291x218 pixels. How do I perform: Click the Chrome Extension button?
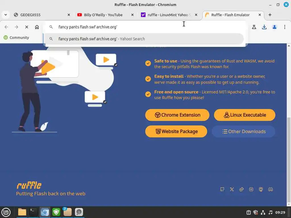tap(177, 115)
